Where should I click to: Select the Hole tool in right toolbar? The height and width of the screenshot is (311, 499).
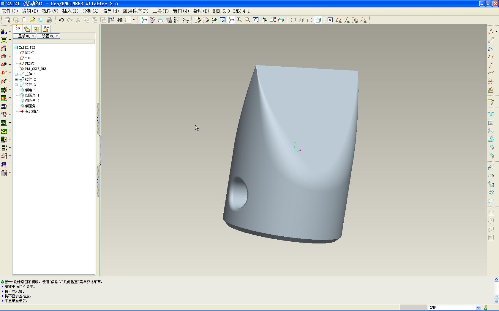point(491,114)
